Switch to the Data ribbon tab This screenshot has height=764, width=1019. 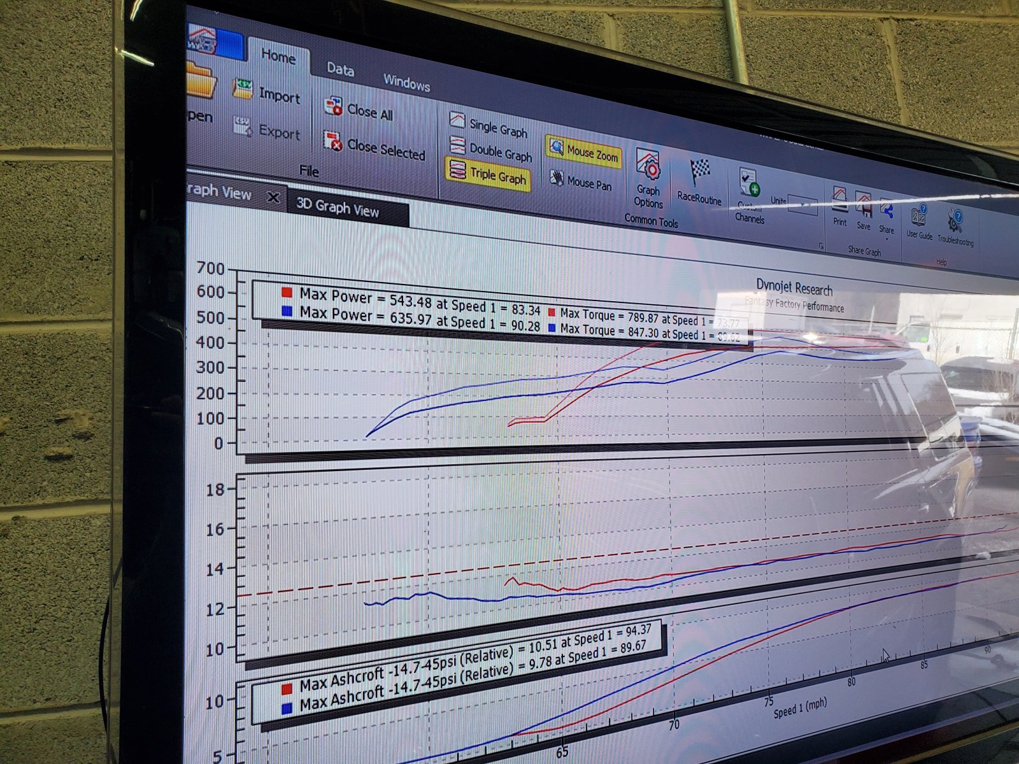(341, 69)
